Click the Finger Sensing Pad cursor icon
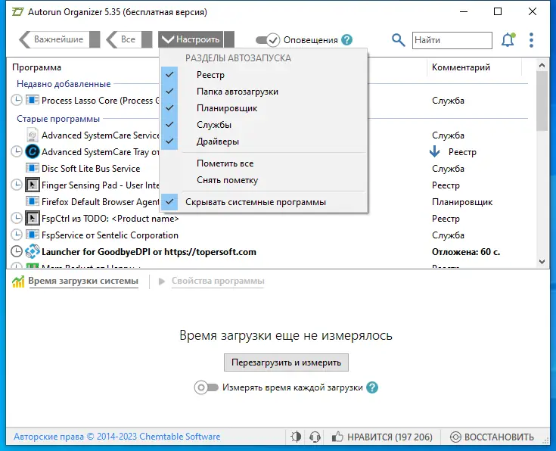Image resolution: width=556 pixels, height=451 pixels. [33, 185]
